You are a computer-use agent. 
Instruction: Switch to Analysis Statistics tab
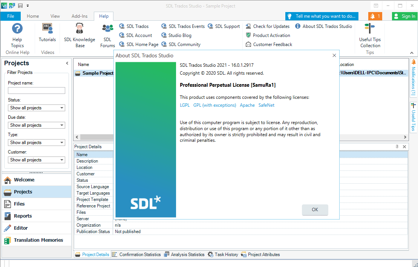point(184,255)
